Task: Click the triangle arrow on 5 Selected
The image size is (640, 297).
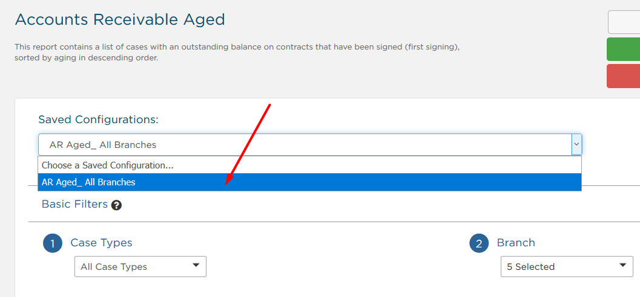Action: [622, 265]
